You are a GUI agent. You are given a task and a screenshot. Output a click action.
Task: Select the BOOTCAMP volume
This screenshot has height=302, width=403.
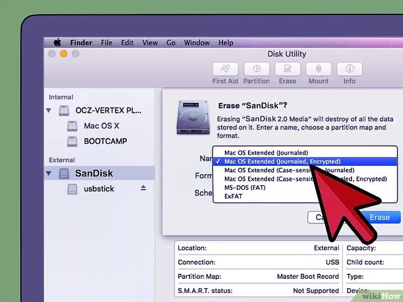pyautogui.click(x=105, y=141)
